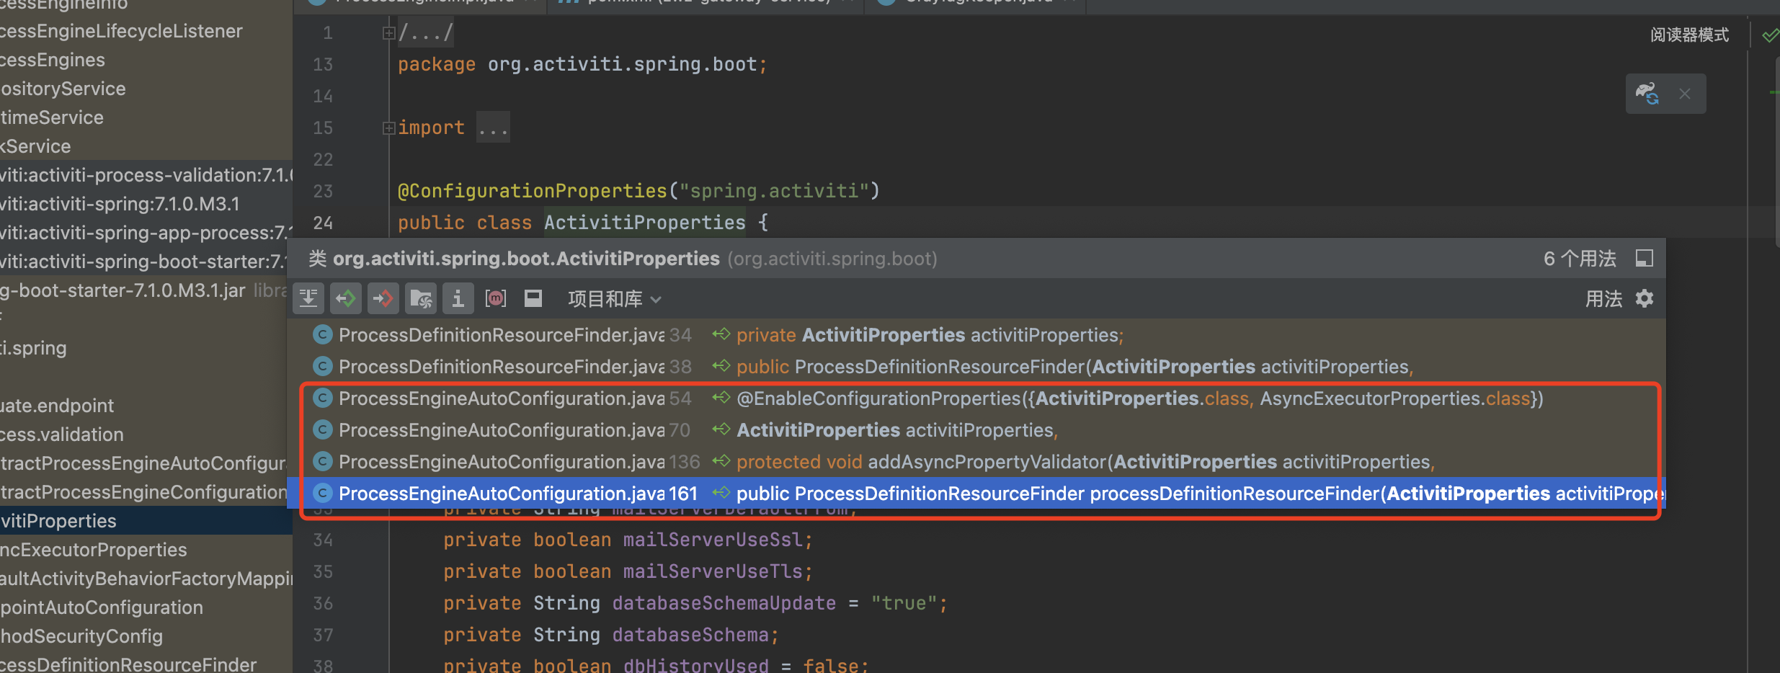This screenshot has width=1780, height=673.
Task: Open usages in Find tool window
Action: point(1645,259)
